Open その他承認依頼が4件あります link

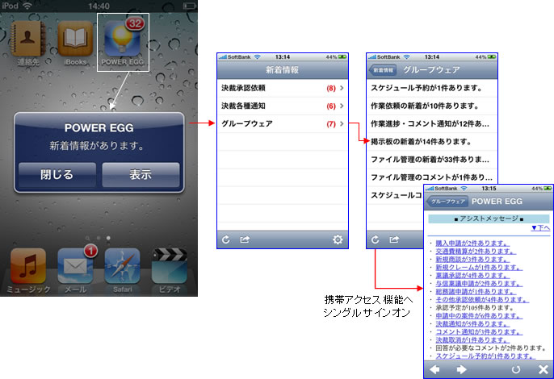point(482,300)
